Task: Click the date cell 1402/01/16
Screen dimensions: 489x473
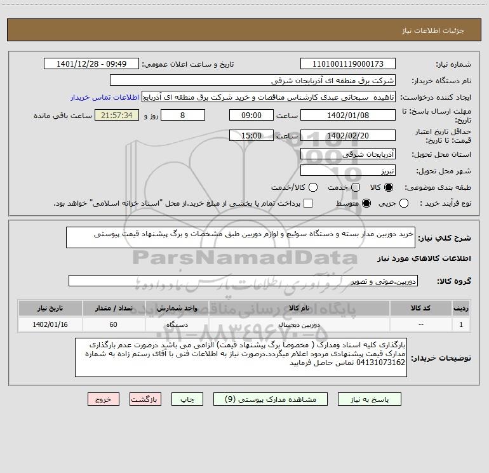Action: (x=50, y=324)
